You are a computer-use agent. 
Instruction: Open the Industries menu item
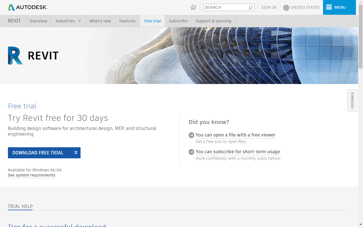click(65, 21)
